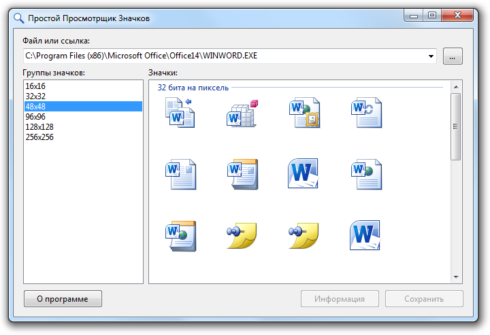Select the Word document icon with picture frame
The width and height of the screenshot is (490, 335).
click(304, 113)
